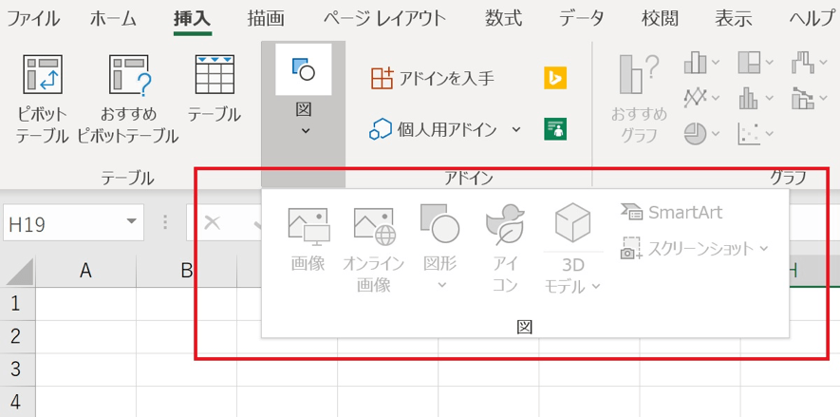Image resolution: width=840 pixels, height=417 pixels.
Task: Click the Bing Maps add-in icon
Action: pyautogui.click(x=555, y=78)
